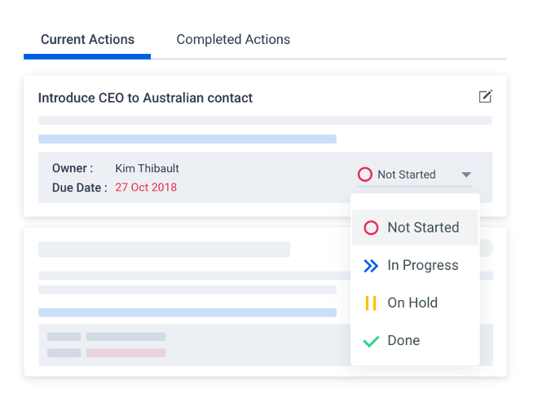533x407 pixels.
Task: Click the blue bar in the second card
Action: [187, 312]
